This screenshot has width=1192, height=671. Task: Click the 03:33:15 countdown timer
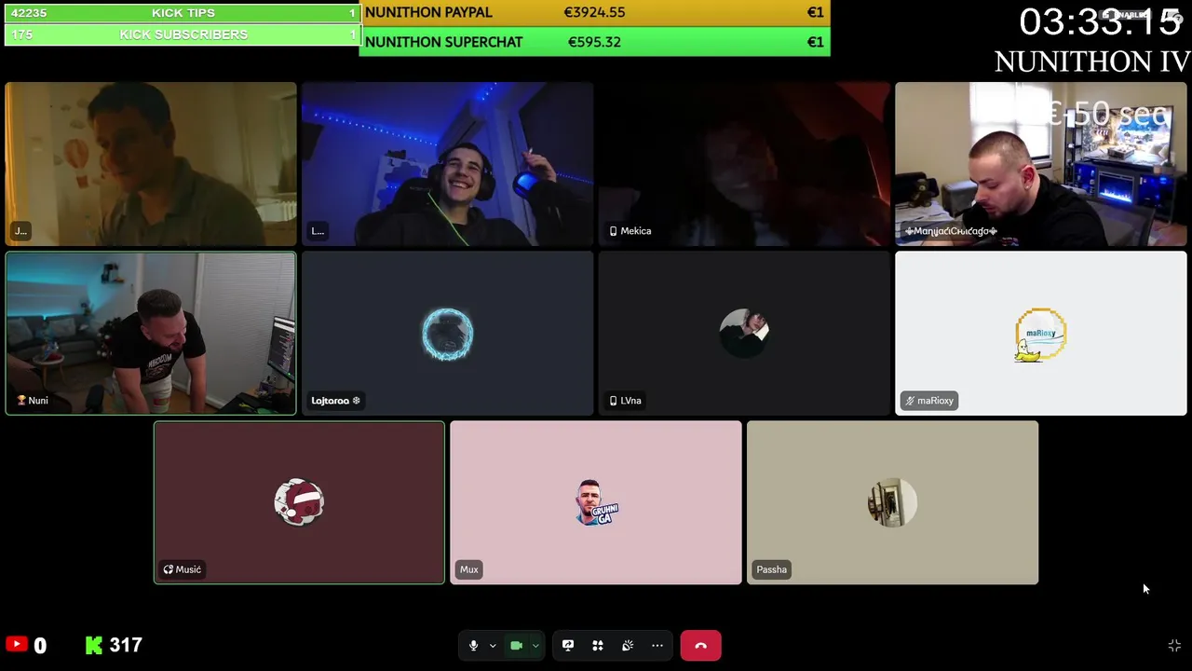click(1100, 21)
